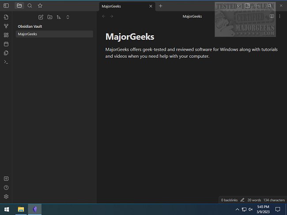The image size is (287, 215).
Task: Open File Explorer from taskbar
Action: tap(21, 209)
